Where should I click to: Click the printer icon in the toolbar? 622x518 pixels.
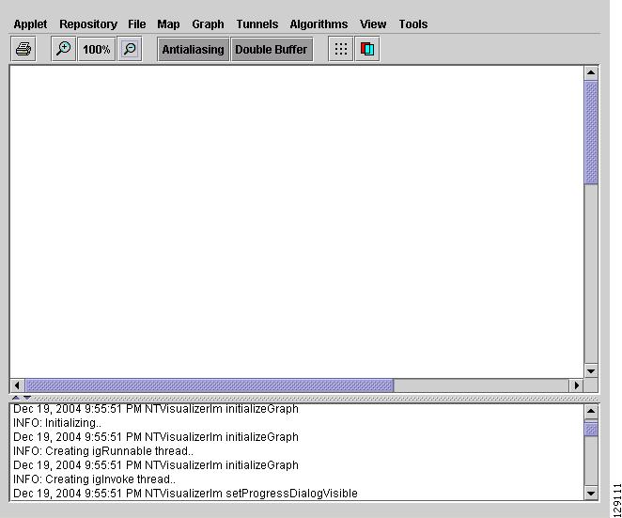click(23, 49)
